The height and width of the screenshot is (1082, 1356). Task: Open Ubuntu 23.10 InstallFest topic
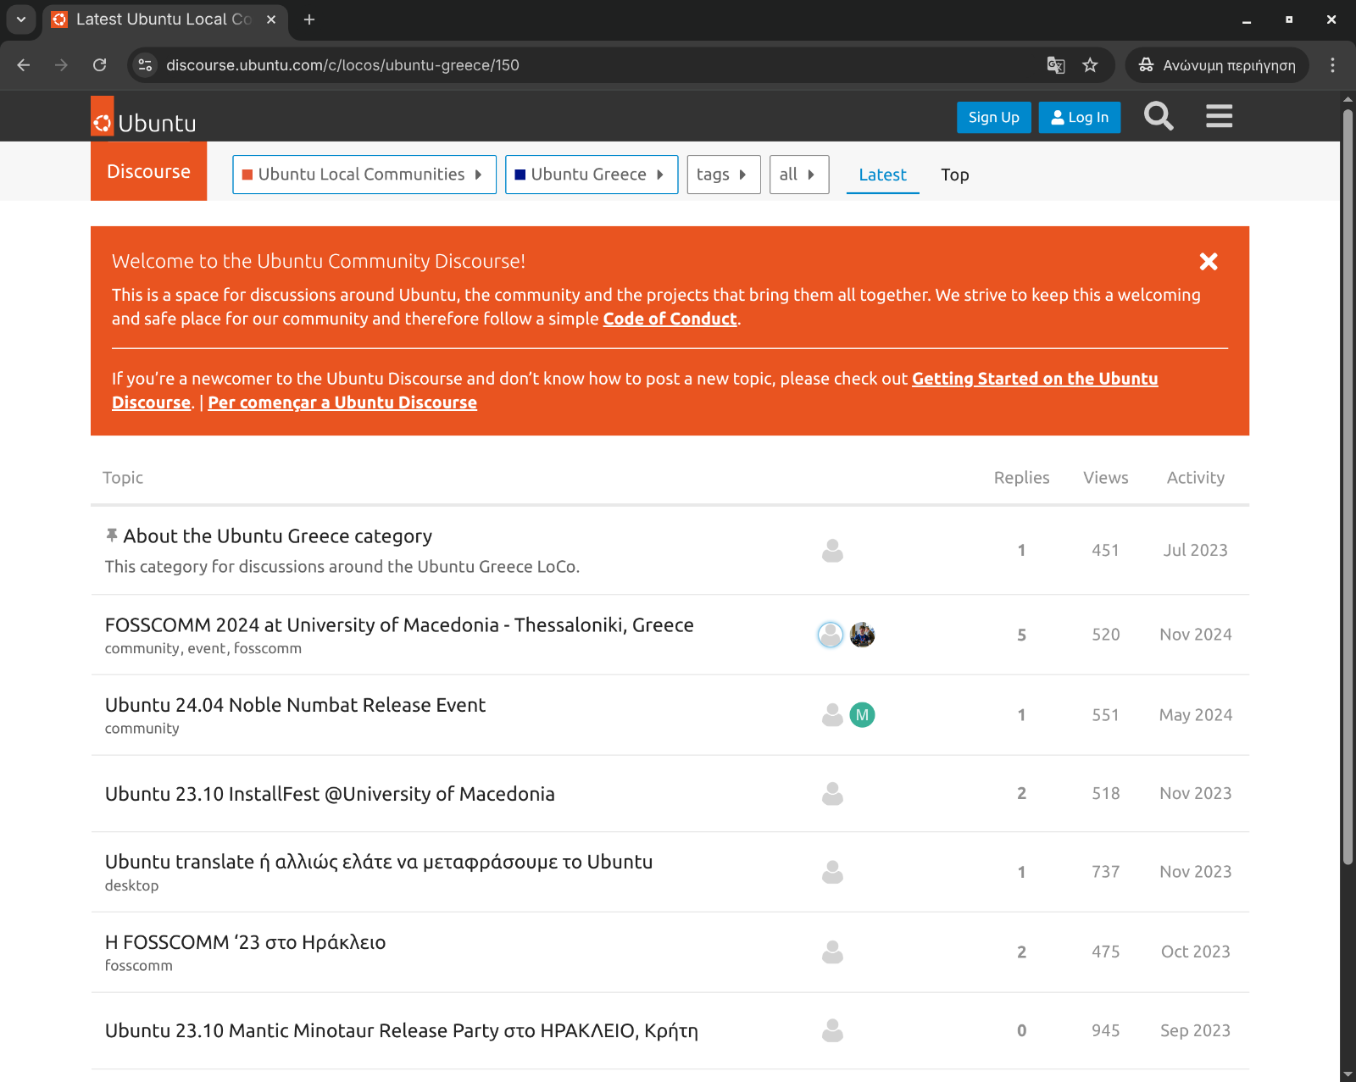pos(330,794)
